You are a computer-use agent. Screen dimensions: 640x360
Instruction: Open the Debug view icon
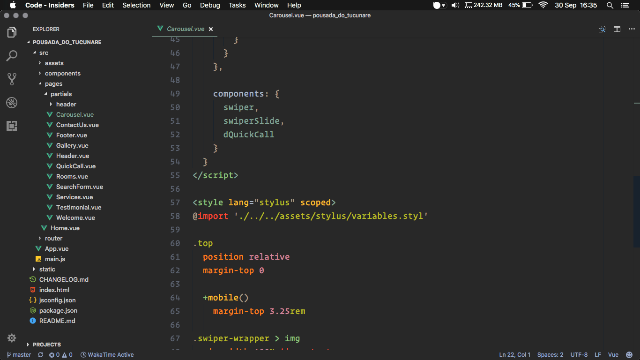[12, 103]
